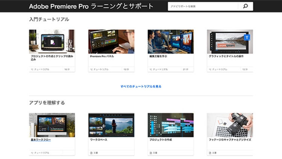Click tutorial icon on Premiere Pro パネル card

[91, 70]
